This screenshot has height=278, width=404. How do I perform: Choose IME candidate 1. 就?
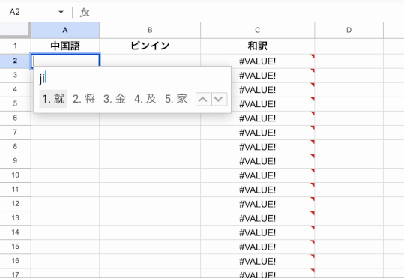coord(53,99)
